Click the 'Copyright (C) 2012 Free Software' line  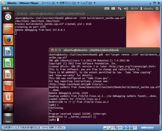click(x=83, y=64)
